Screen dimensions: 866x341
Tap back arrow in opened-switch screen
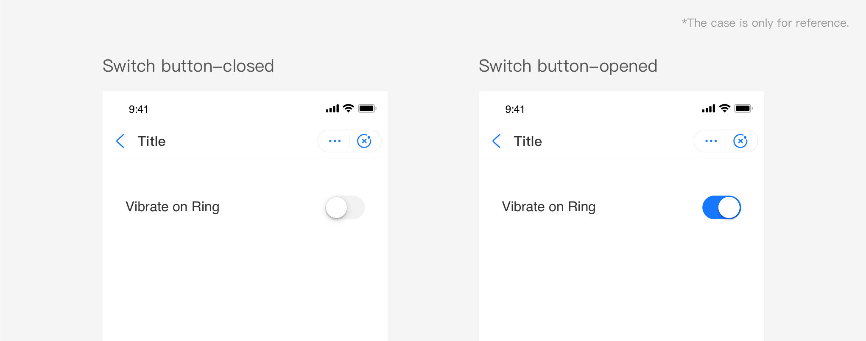click(x=497, y=141)
